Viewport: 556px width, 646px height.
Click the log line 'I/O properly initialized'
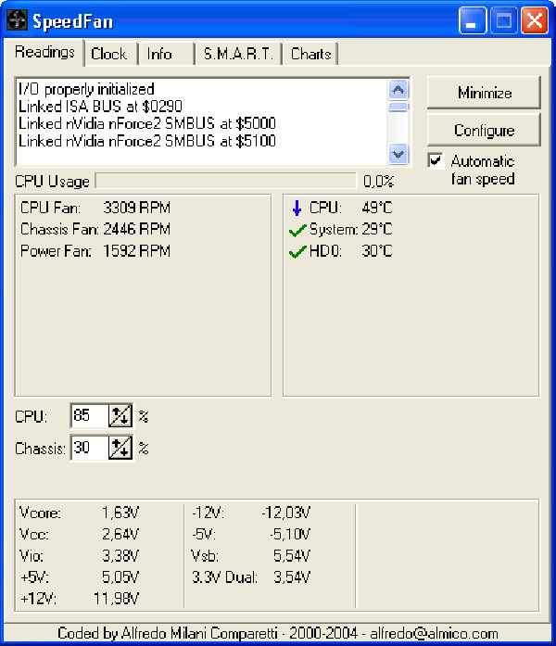[x=86, y=89]
